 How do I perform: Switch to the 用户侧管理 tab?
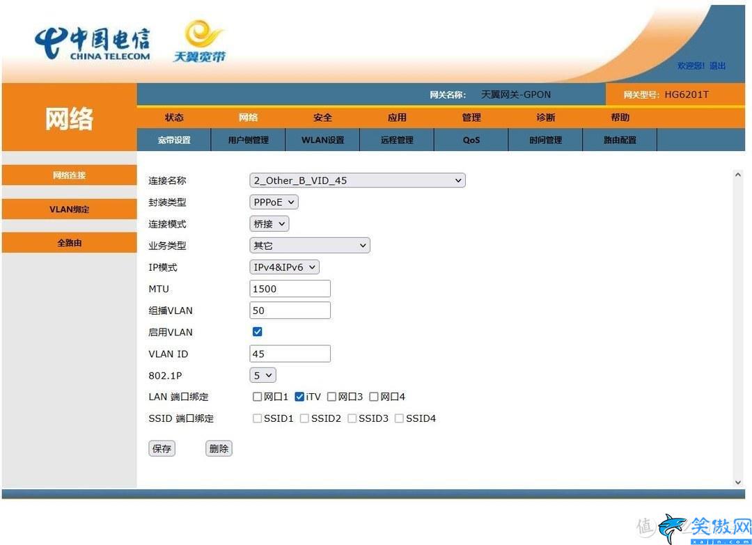(x=249, y=140)
